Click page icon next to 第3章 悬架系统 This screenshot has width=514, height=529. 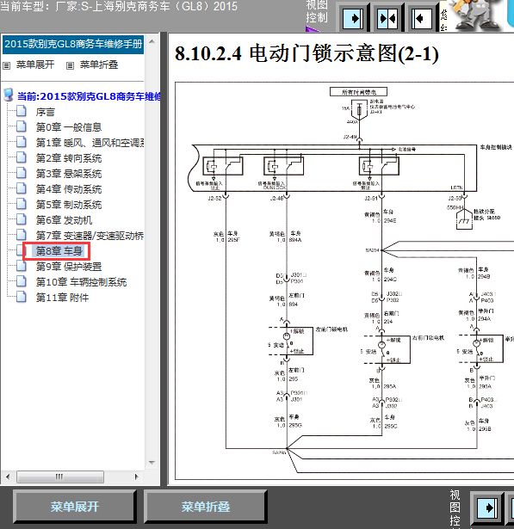22,173
